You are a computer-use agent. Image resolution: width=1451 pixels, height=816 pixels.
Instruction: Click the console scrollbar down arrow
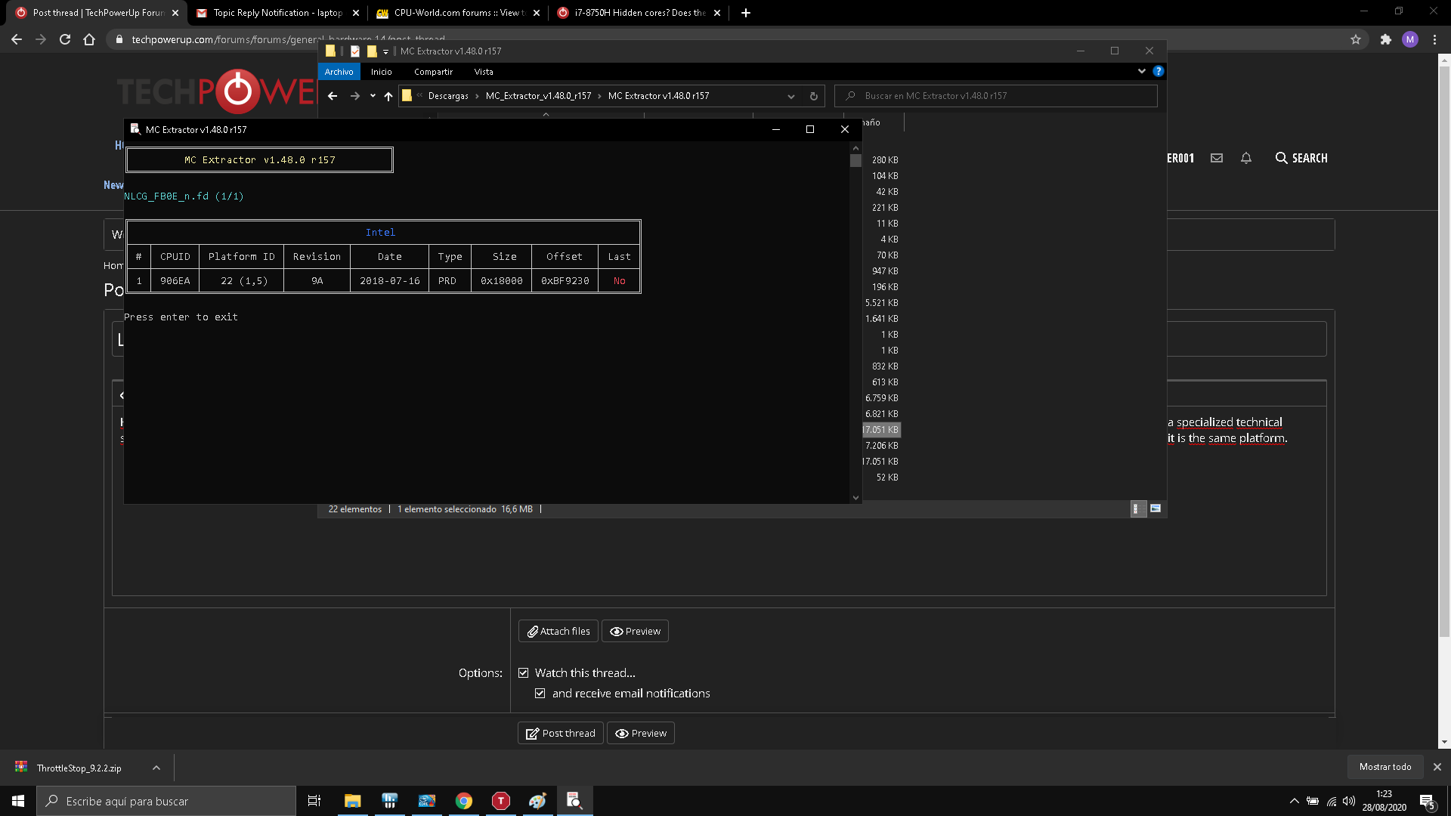[x=855, y=497]
